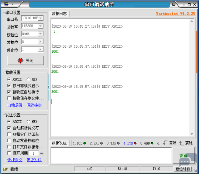199x174 pixels.
Task: Click the log scrollbar up arrow
Action: pyautogui.click(x=192, y=21)
